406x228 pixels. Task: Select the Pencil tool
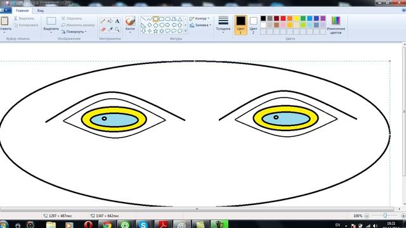(103, 21)
